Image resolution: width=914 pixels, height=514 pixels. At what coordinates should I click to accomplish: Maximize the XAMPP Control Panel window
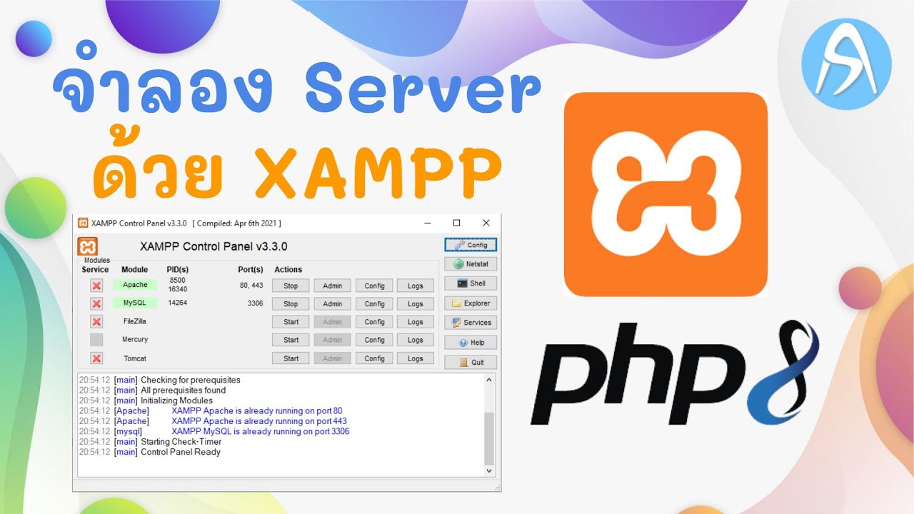click(x=457, y=223)
